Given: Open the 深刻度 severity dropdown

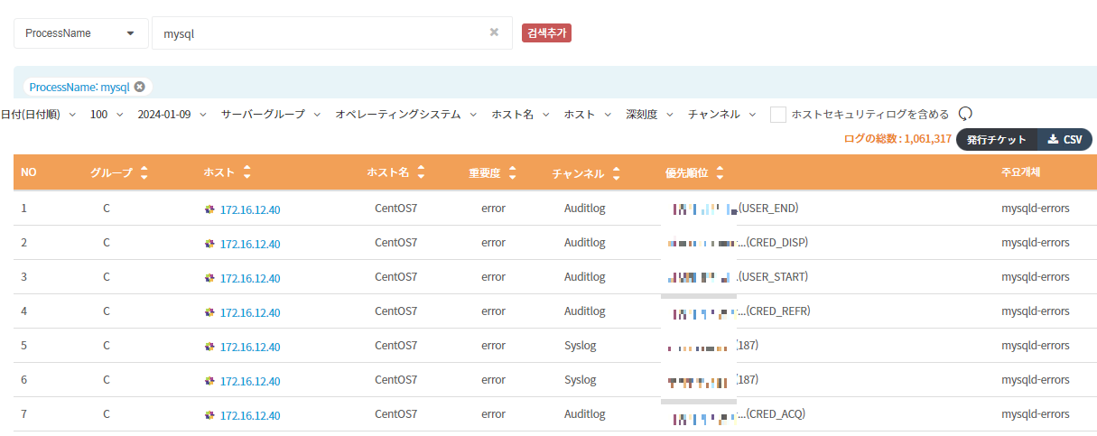Looking at the screenshot, I should pyautogui.click(x=650, y=115).
